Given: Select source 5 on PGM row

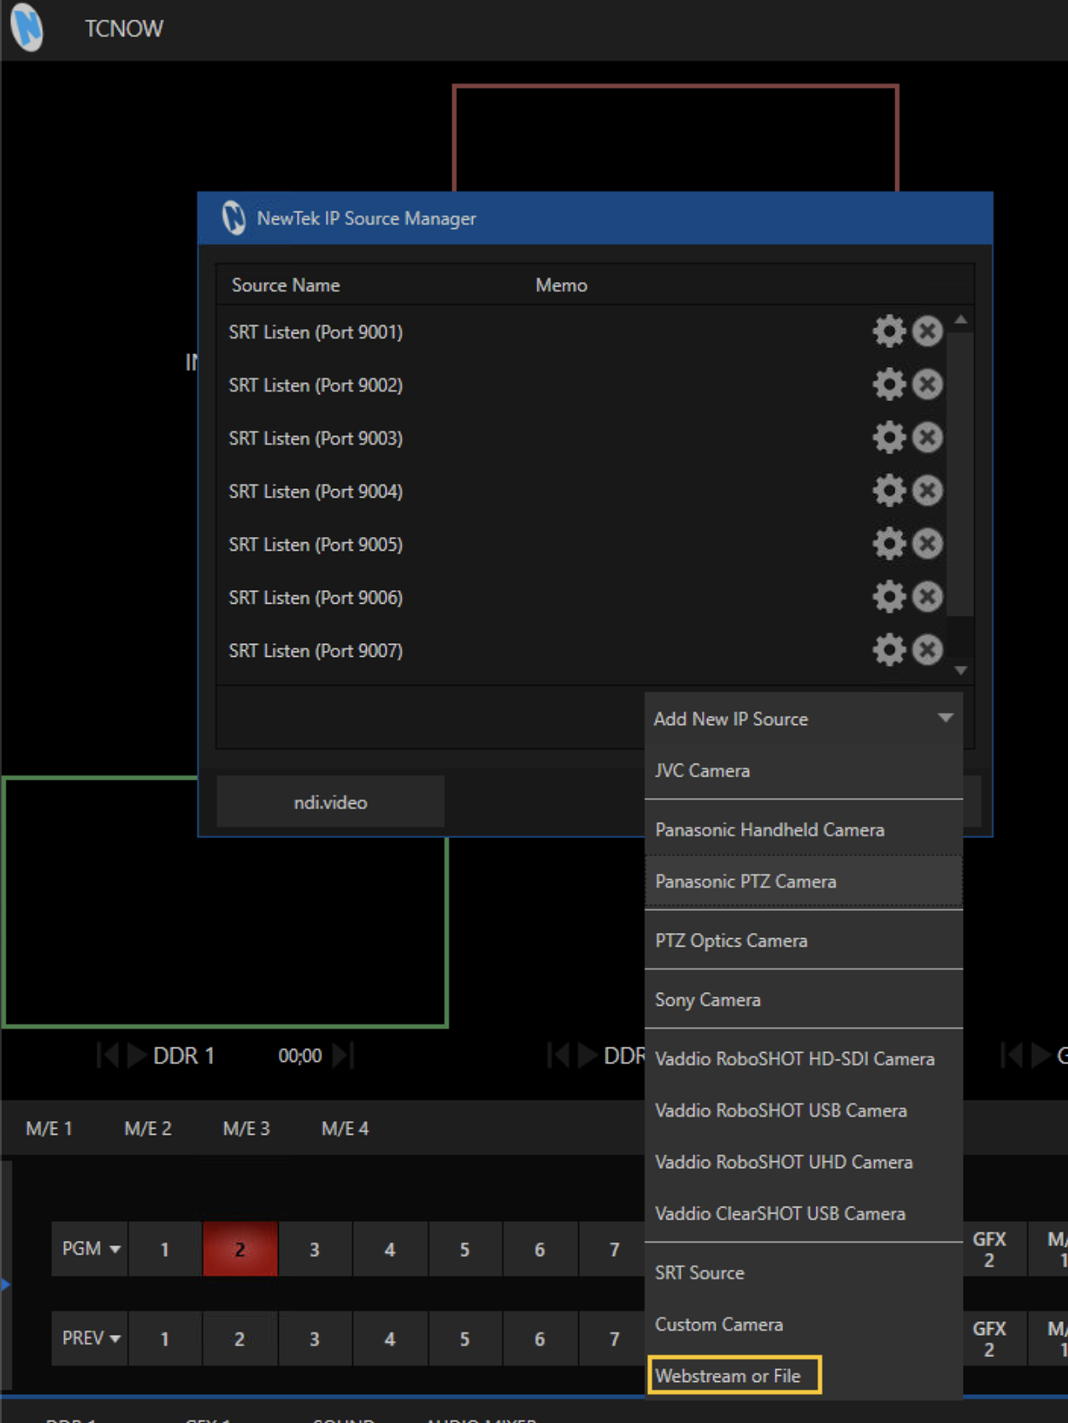Looking at the screenshot, I should (x=465, y=1249).
